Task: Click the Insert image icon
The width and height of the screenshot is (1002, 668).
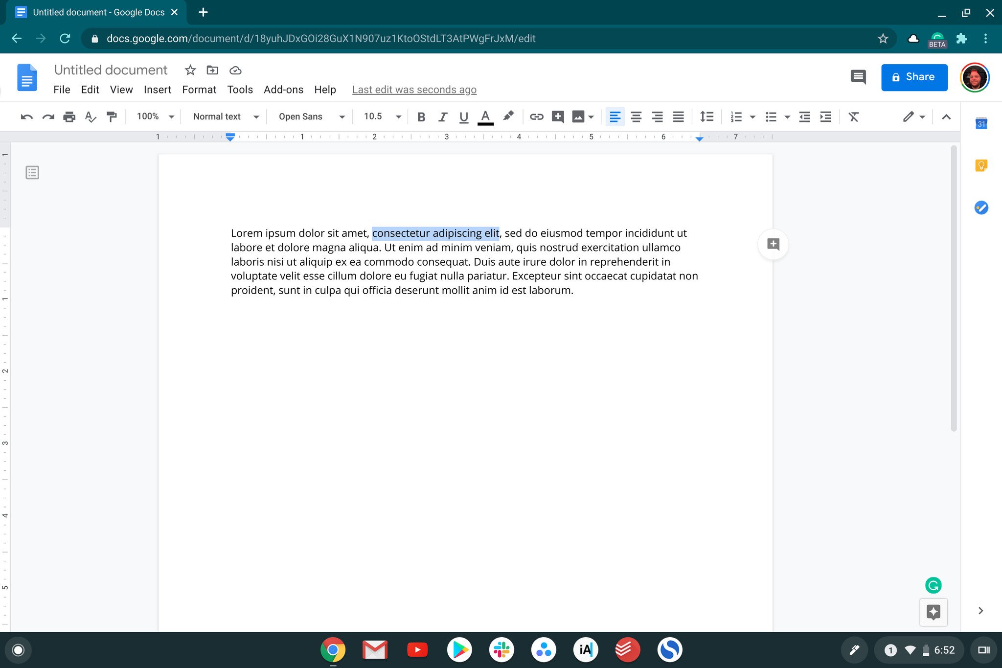Action: tap(578, 116)
